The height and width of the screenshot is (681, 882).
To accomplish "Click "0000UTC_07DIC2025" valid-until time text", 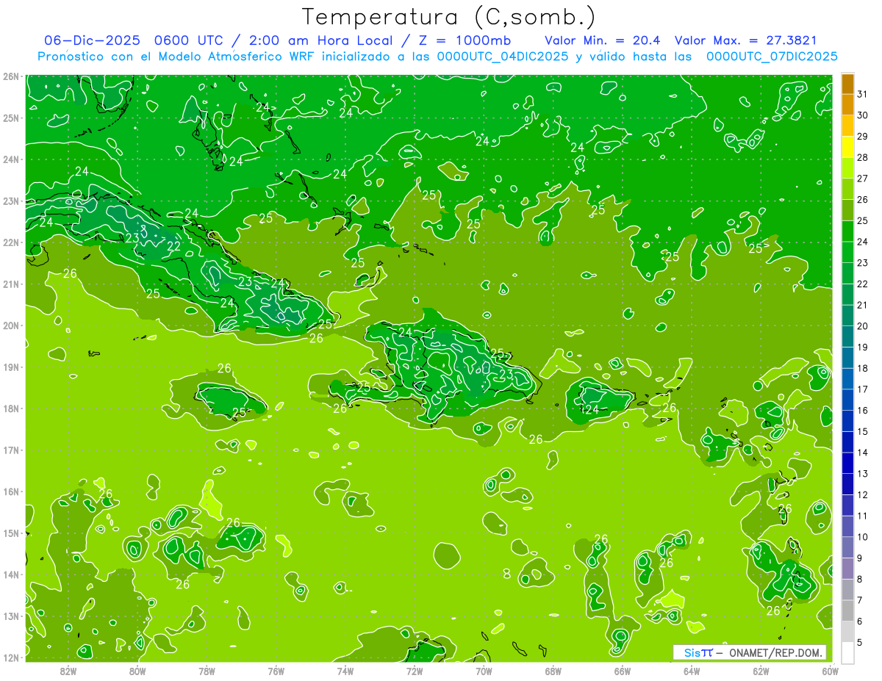I will coord(772,57).
